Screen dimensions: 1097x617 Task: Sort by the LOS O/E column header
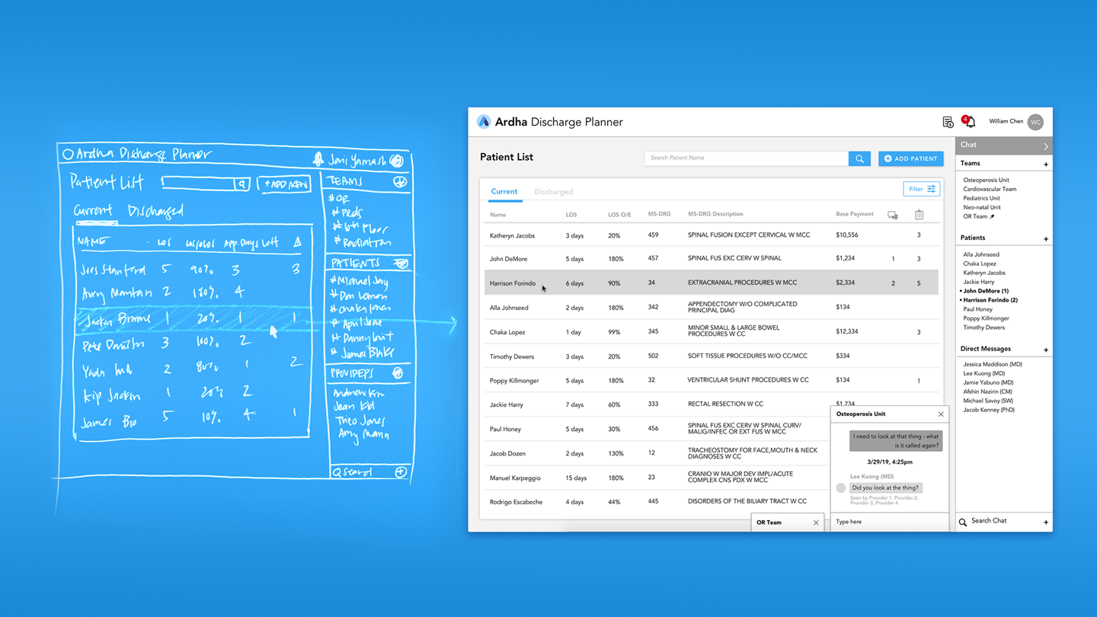(x=619, y=215)
